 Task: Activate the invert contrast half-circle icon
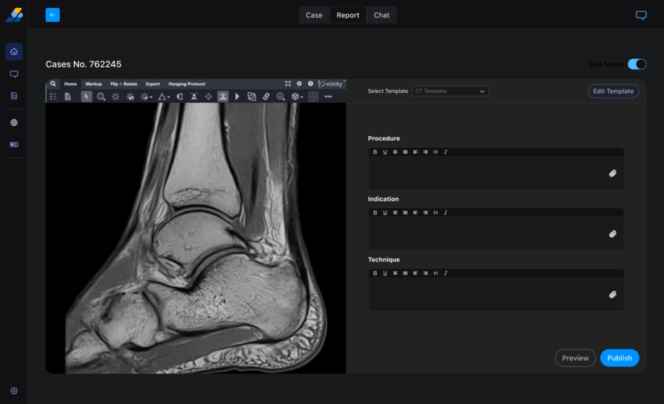click(180, 97)
